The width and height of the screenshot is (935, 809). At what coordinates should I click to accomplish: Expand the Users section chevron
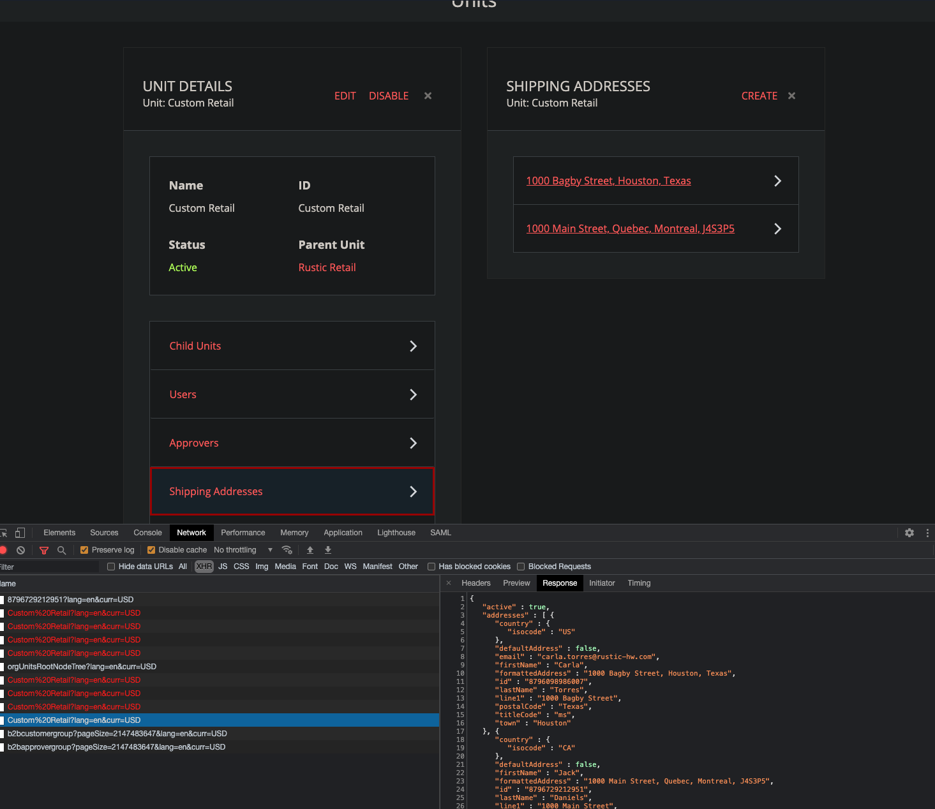point(414,394)
